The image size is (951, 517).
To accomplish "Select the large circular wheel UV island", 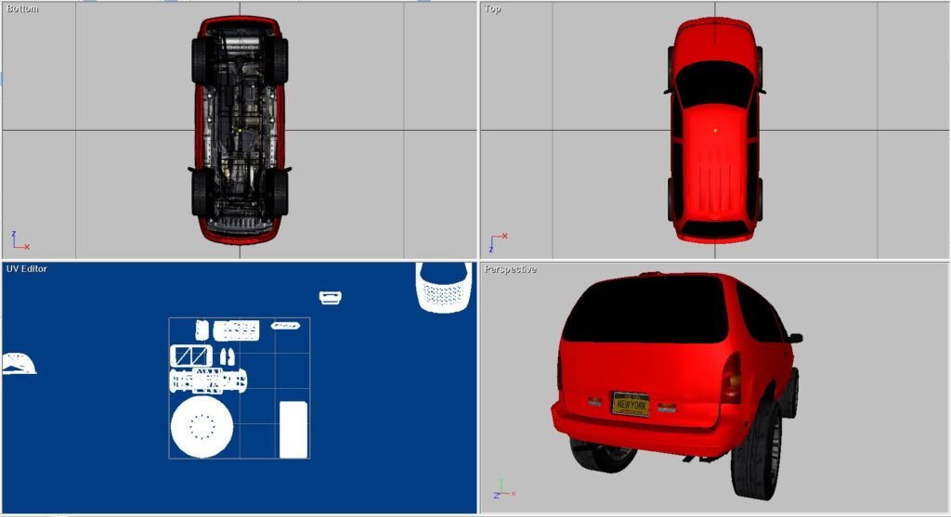I will pyautogui.click(x=202, y=428).
